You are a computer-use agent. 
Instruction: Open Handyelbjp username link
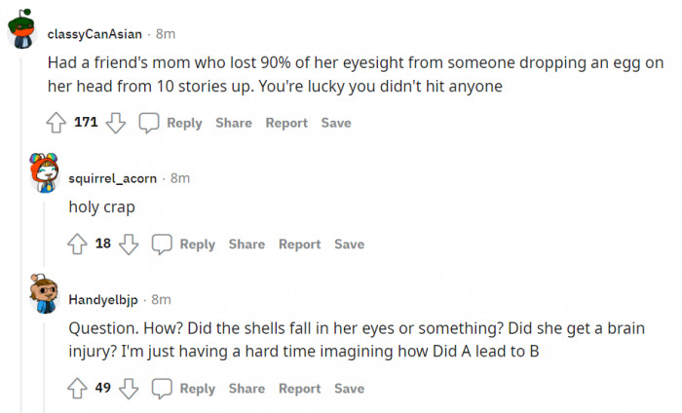pos(105,299)
